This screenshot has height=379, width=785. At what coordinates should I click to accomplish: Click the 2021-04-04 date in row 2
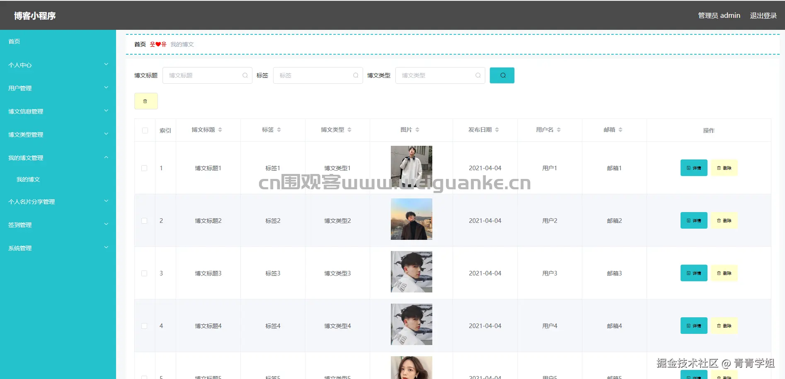pos(485,221)
